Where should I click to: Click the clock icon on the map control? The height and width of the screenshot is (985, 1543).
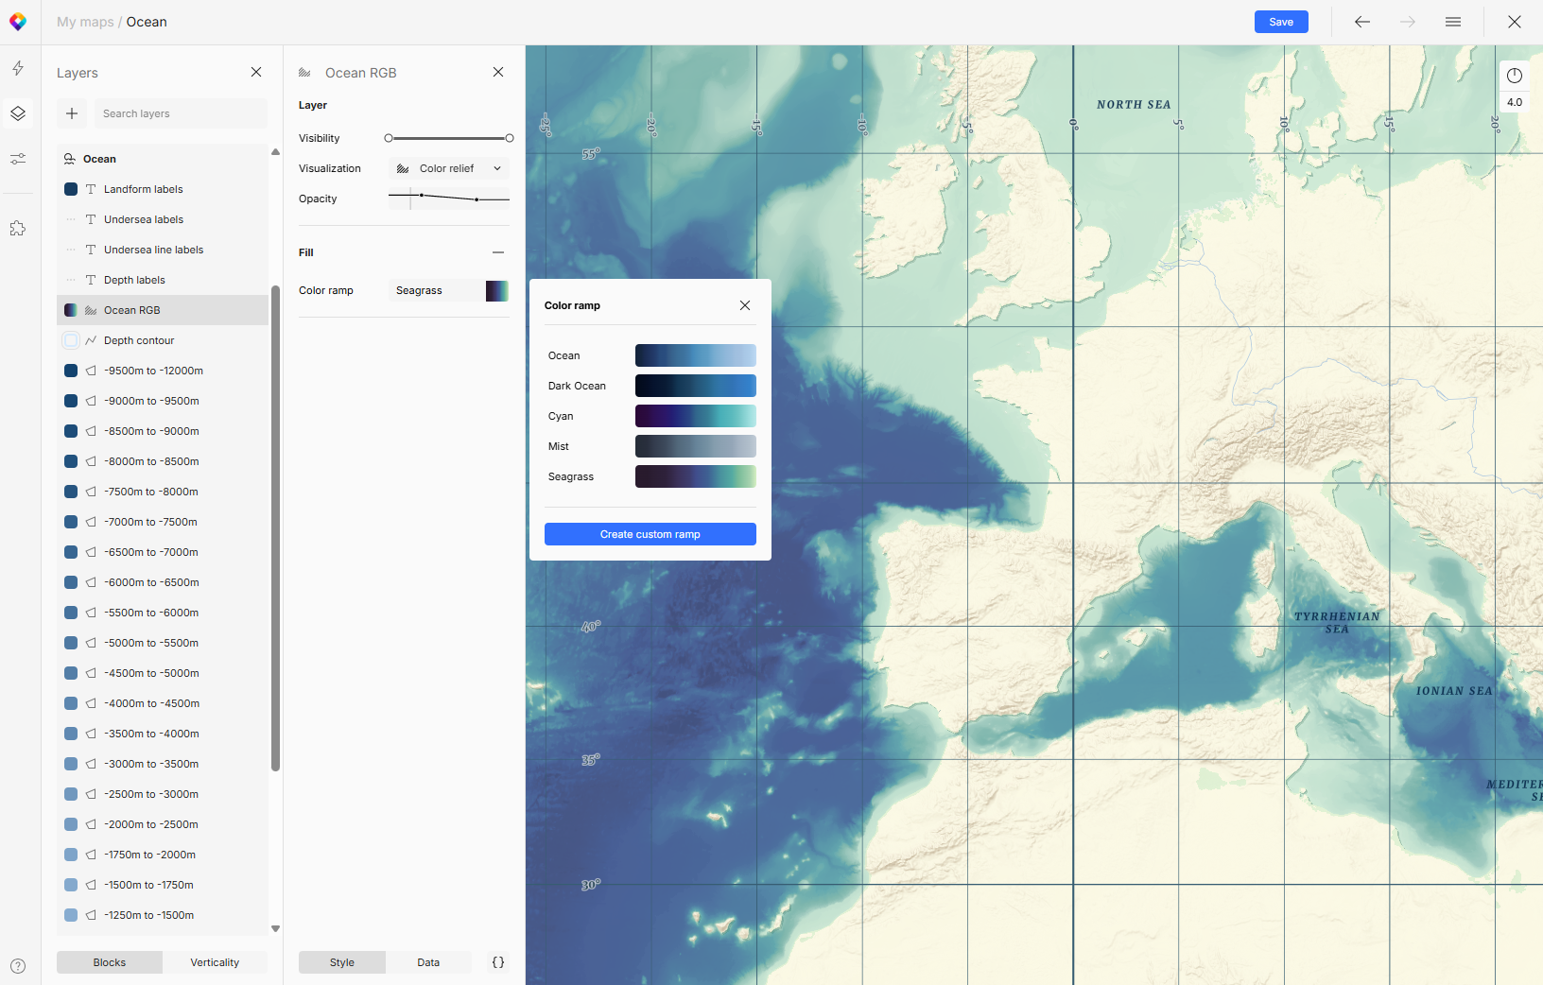tap(1515, 76)
